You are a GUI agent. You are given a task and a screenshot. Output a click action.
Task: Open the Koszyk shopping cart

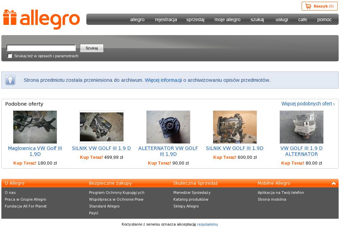click(319, 6)
